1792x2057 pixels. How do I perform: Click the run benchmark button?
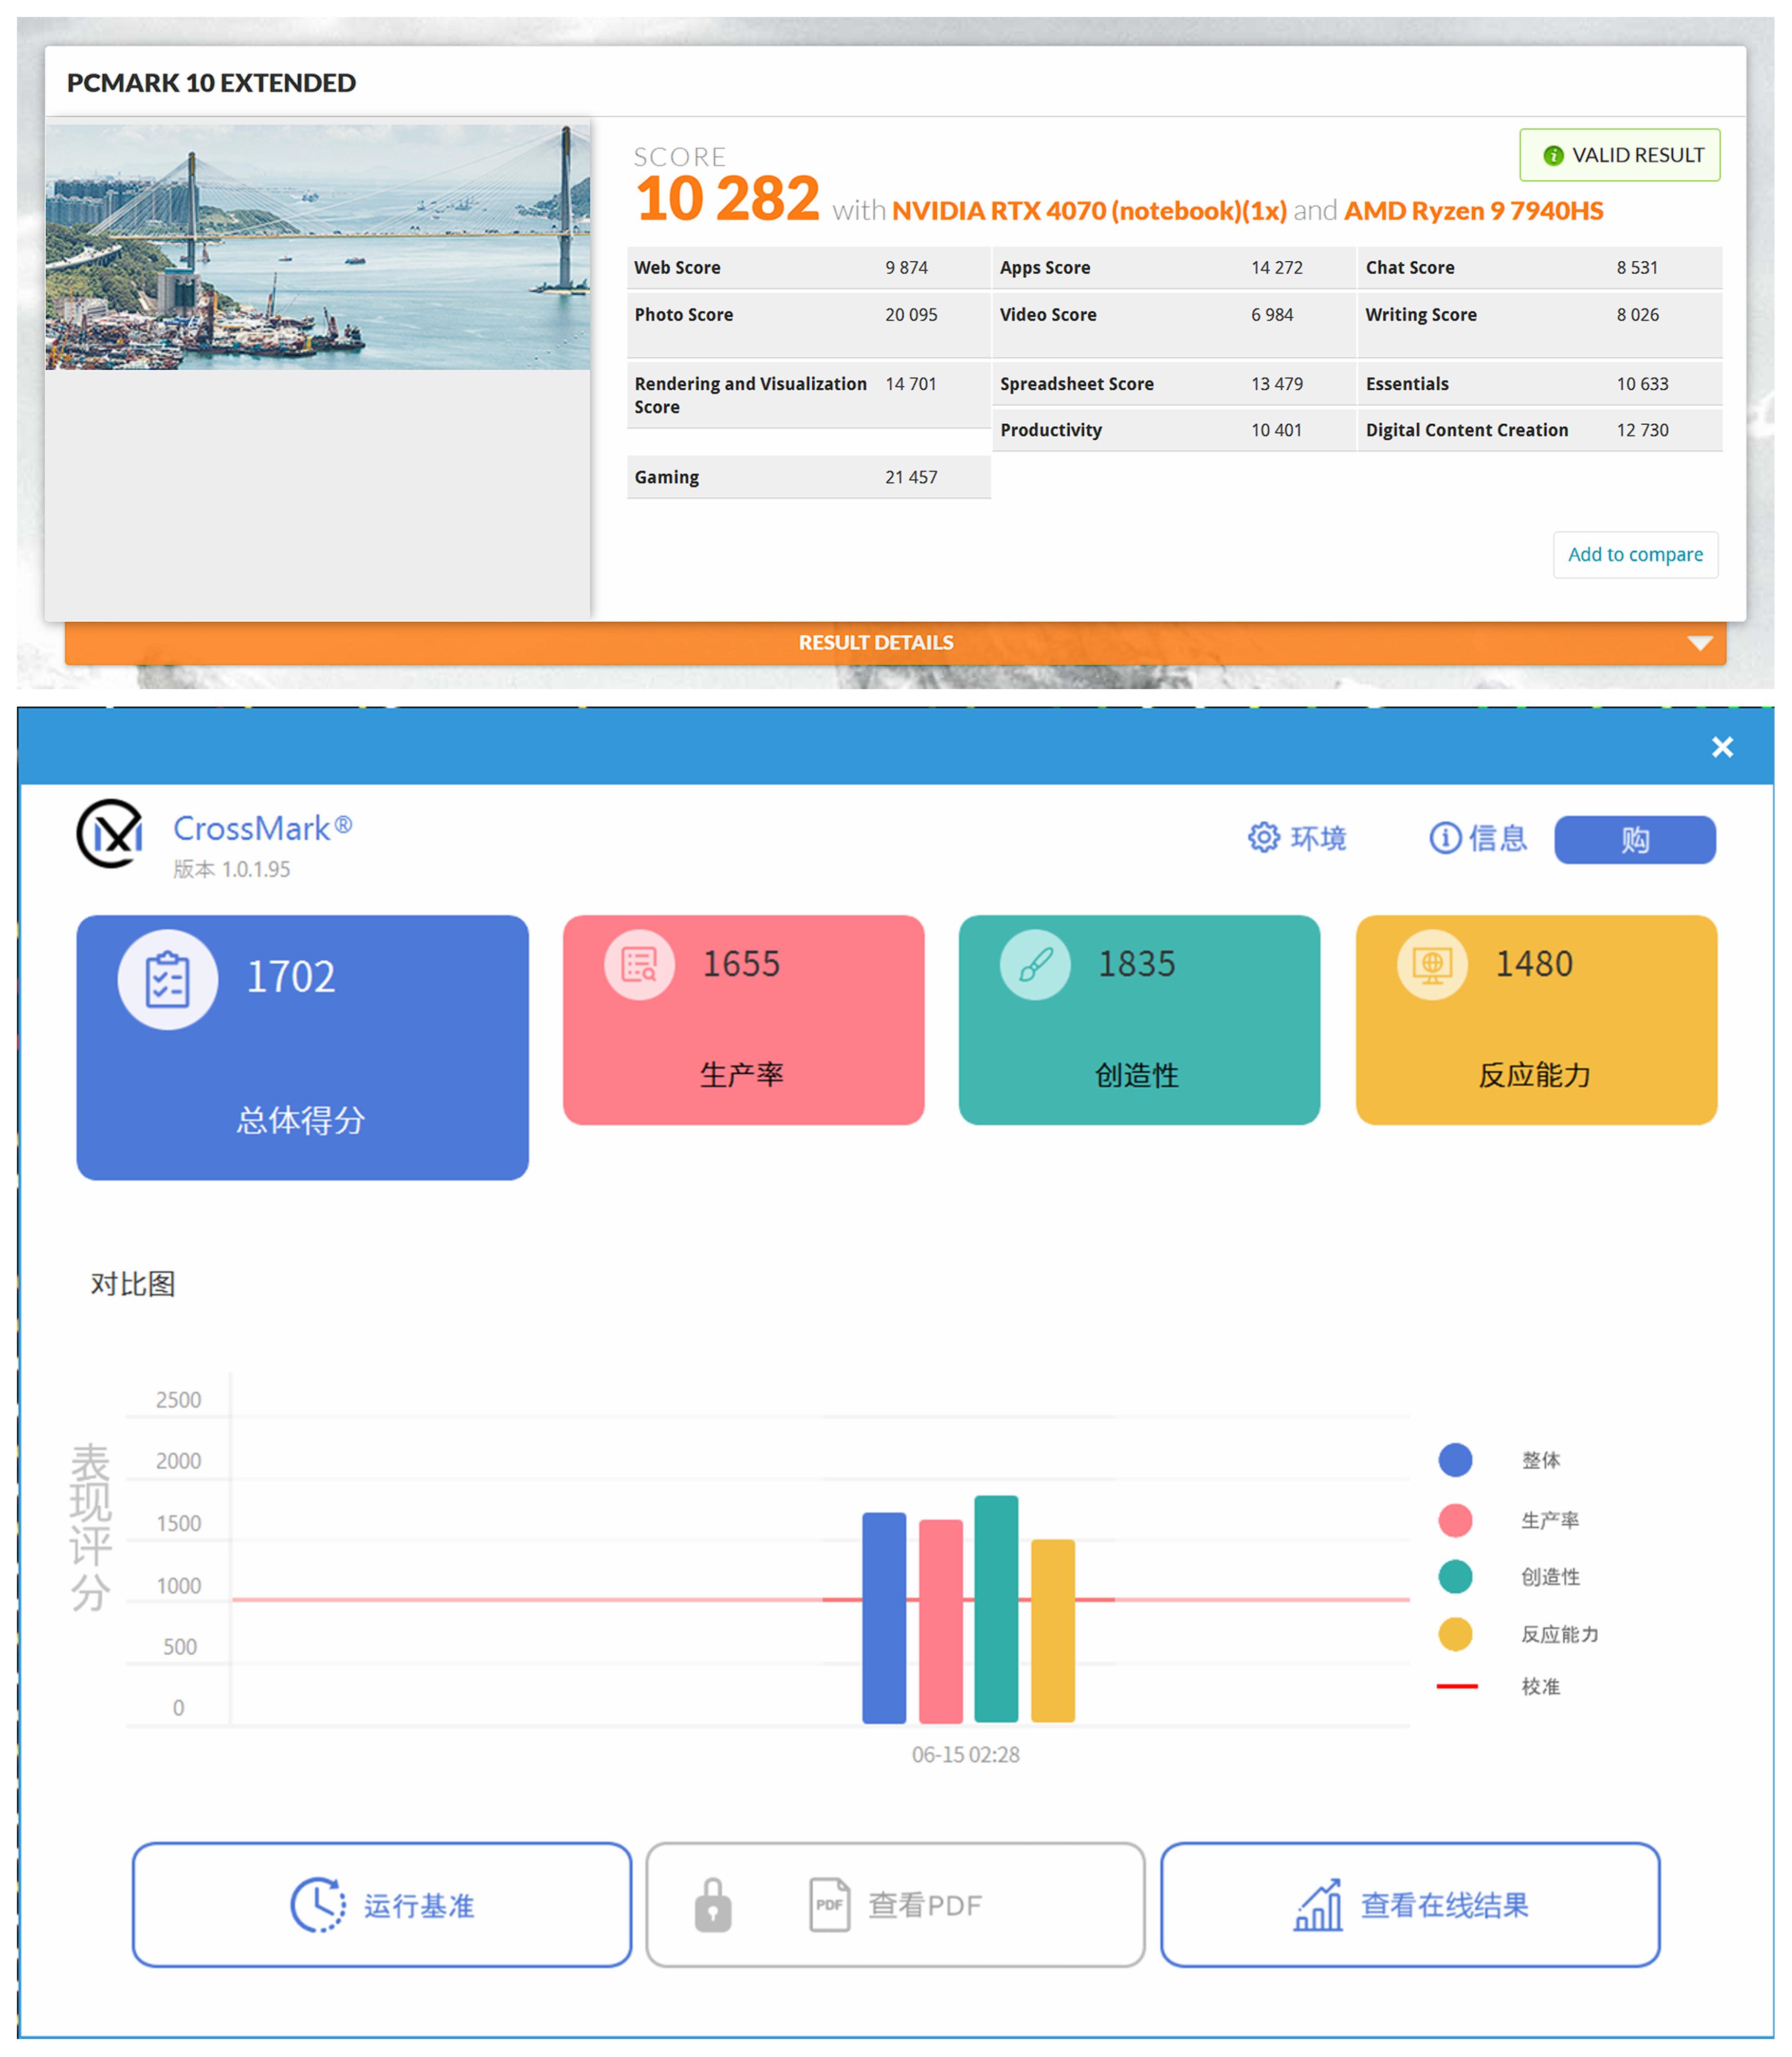381,1905
